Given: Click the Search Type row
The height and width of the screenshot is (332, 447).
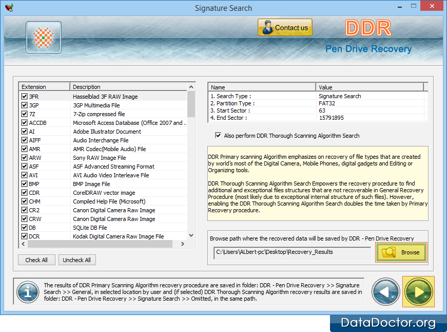Looking at the screenshot, I should (318, 96).
